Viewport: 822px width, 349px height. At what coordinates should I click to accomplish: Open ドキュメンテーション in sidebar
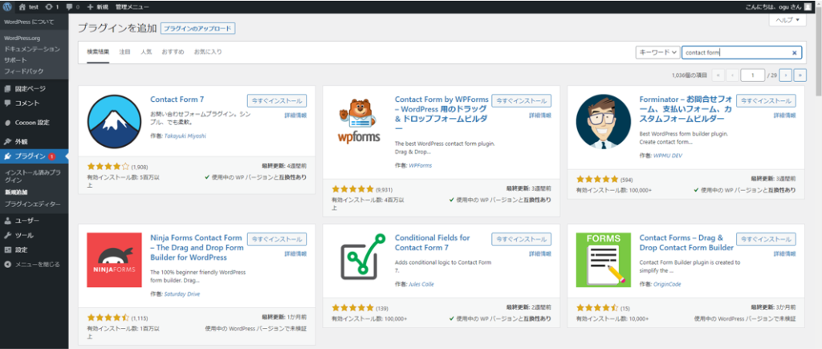(32, 49)
